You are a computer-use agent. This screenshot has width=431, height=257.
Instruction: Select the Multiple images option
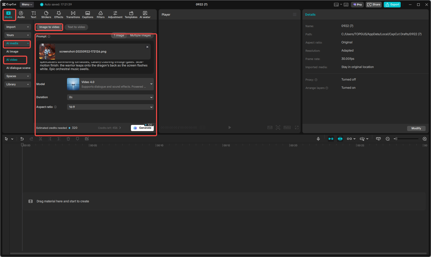(140, 35)
